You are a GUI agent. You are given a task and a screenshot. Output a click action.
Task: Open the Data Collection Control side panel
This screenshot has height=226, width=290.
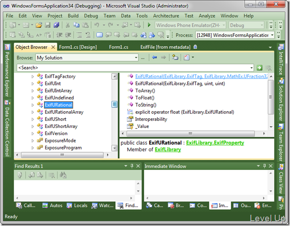(7, 128)
